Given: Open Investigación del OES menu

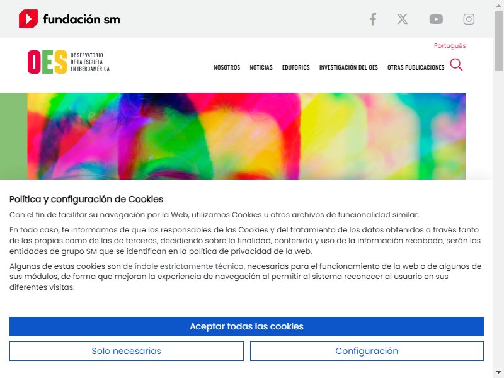Looking at the screenshot, I should point(348,67).
